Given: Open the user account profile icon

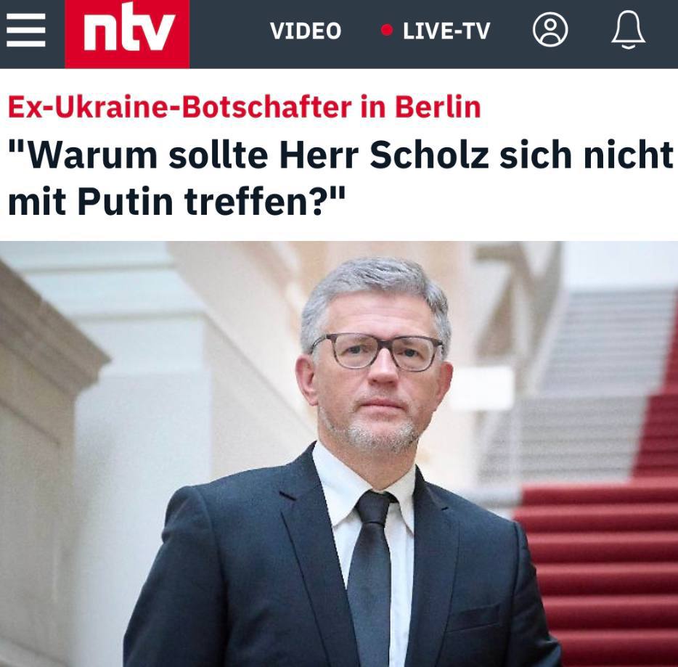Looking at the screenshot, I should click(x=550, y=30).
